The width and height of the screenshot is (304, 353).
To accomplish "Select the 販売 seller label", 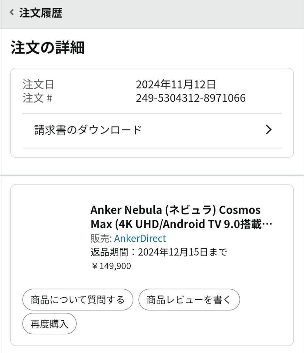I will (x=99, y=238).
